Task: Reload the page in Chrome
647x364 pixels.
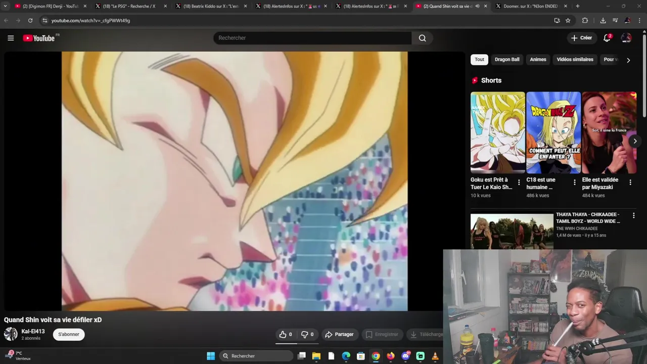Action: click(x=30, y=20)
